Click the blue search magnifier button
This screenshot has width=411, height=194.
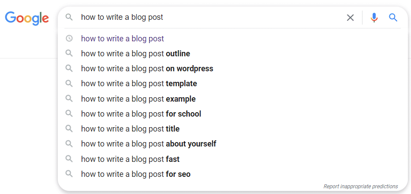point(393,18)
